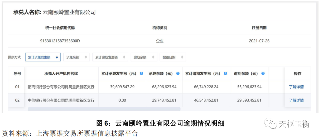Click the 承兑人开户机构名称 column header

pos(61,73)
